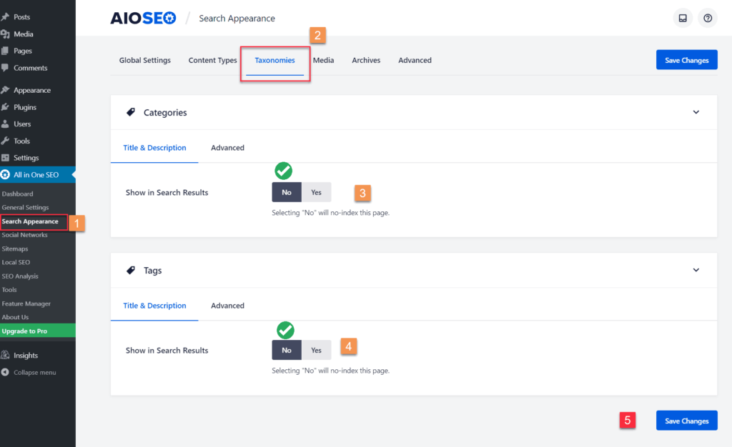Click the bottom Save Changes button
The image size is (732, 447).
(687, 421)
